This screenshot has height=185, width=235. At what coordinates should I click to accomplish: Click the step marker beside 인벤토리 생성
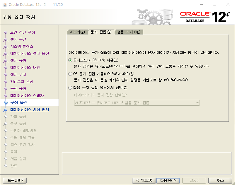point(6,82)
